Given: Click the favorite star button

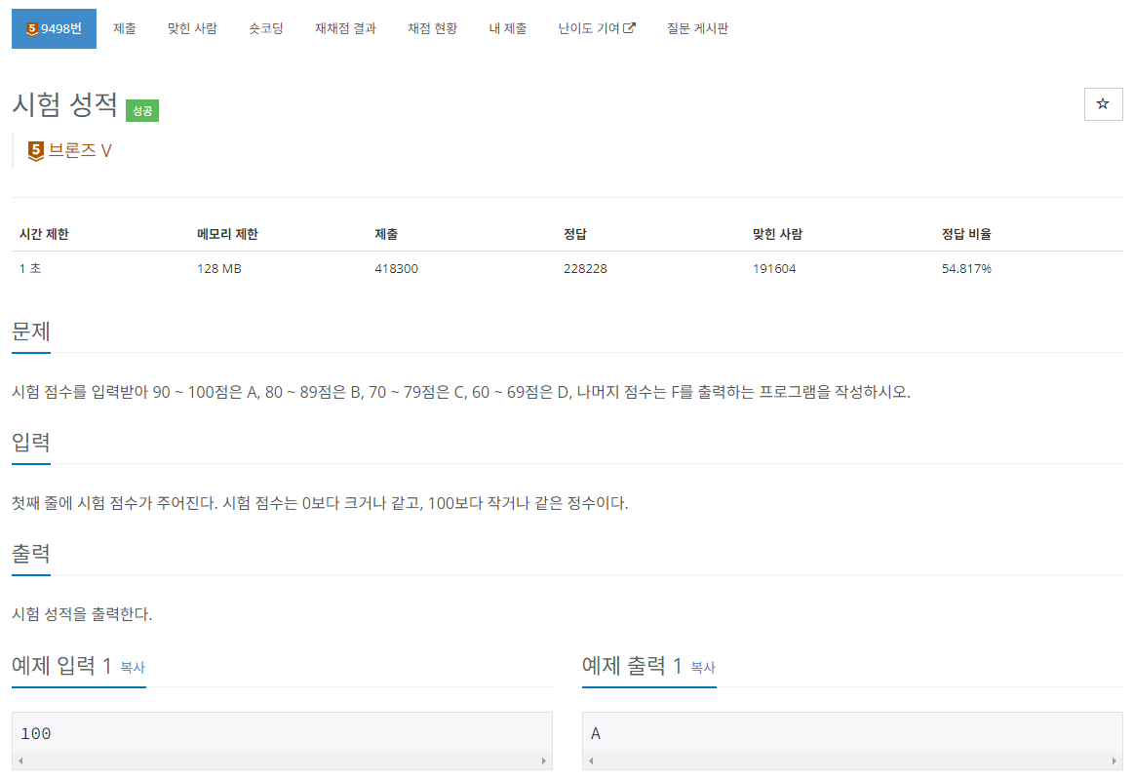Looking at the screenshot, I should [1103, 104].
